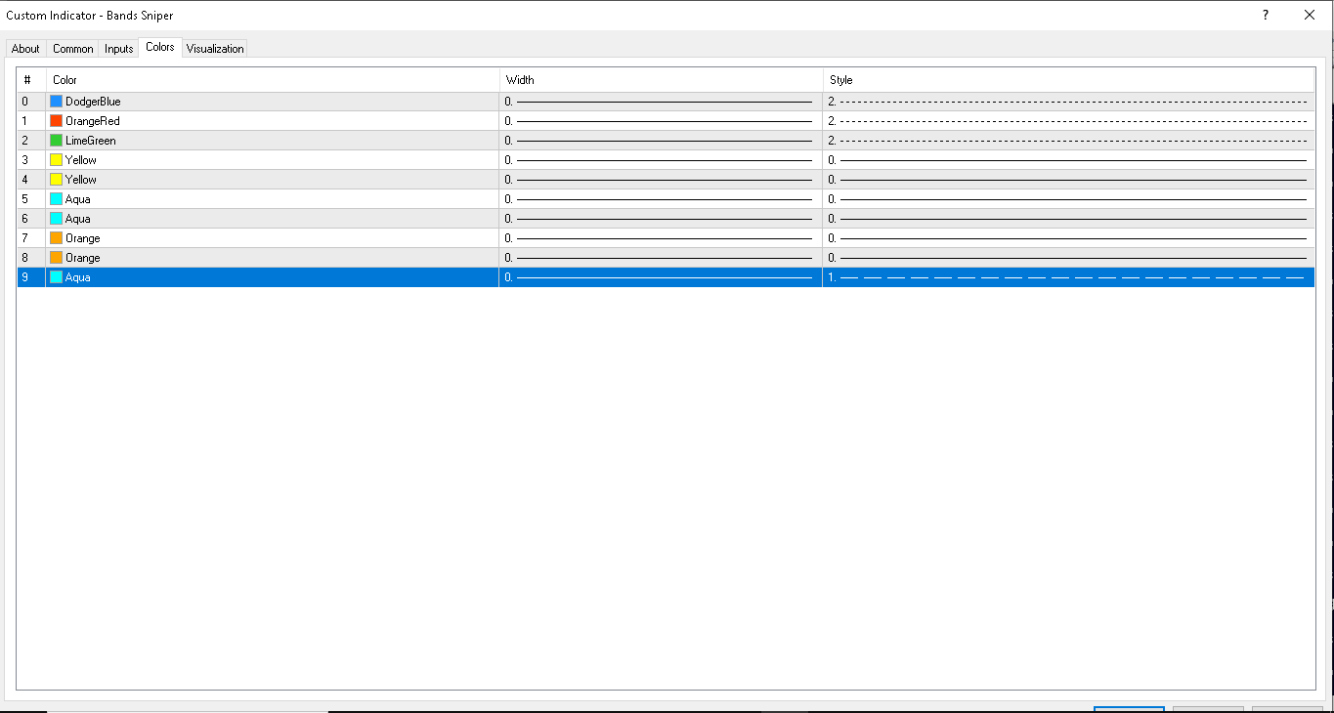Select the width cell of LimeGreen row
This screenshot has width=1334, height=713.
coord(662,141)
